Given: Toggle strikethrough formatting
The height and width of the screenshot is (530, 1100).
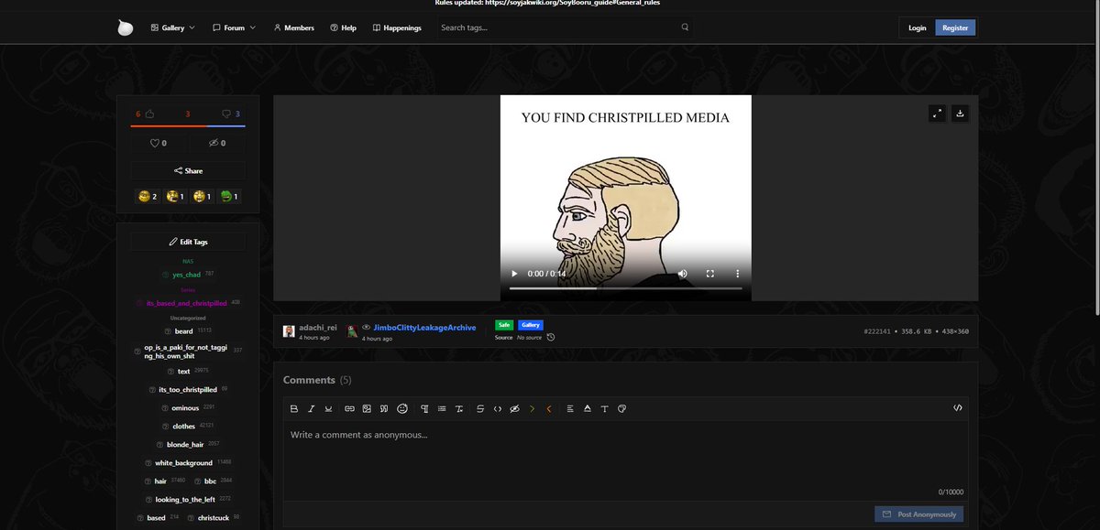Looking at the screenshot, I should click(x=479, y=408).
